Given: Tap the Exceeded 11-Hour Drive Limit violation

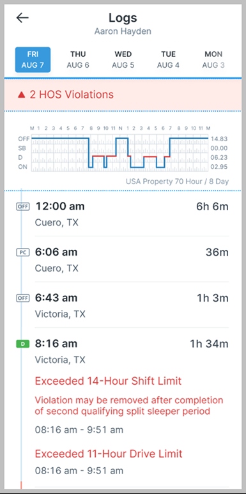Looking at the screenshot, I should tap(109, 454).
